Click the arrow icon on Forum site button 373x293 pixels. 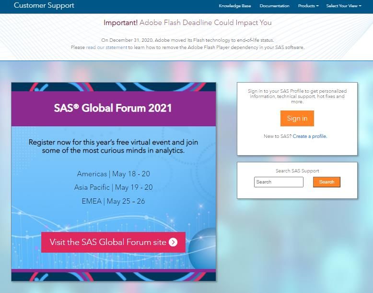(x=173, y=242)
